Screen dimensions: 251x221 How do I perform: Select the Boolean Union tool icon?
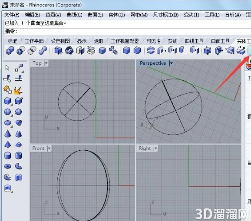click(x=10, y=50)
